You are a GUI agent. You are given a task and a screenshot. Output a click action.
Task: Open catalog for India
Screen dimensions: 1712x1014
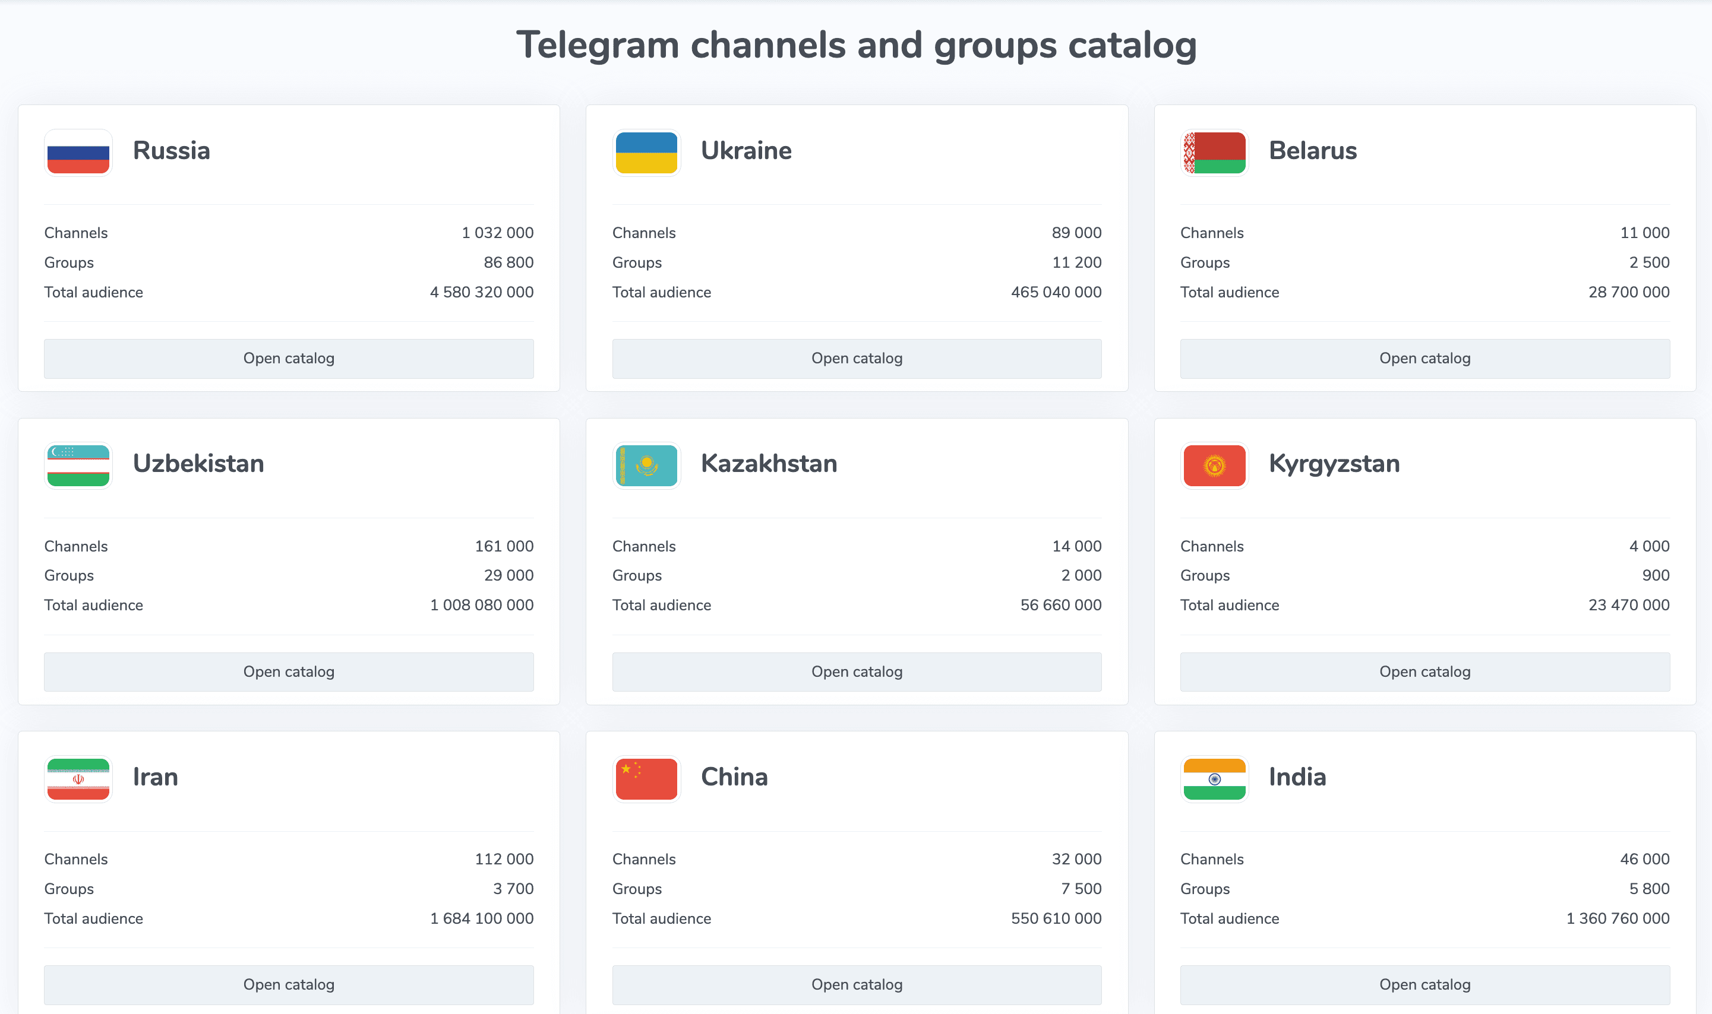pos(1425,985)
